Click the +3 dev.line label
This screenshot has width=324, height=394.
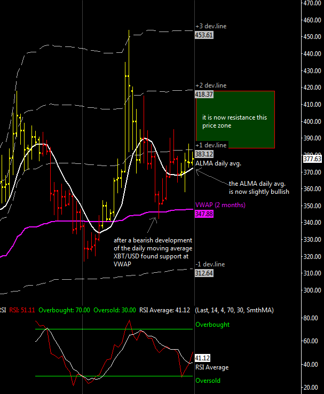210,26
